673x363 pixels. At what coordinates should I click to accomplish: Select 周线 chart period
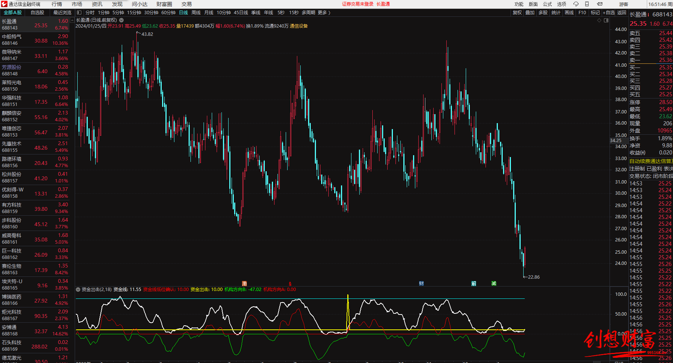[196, 13]
